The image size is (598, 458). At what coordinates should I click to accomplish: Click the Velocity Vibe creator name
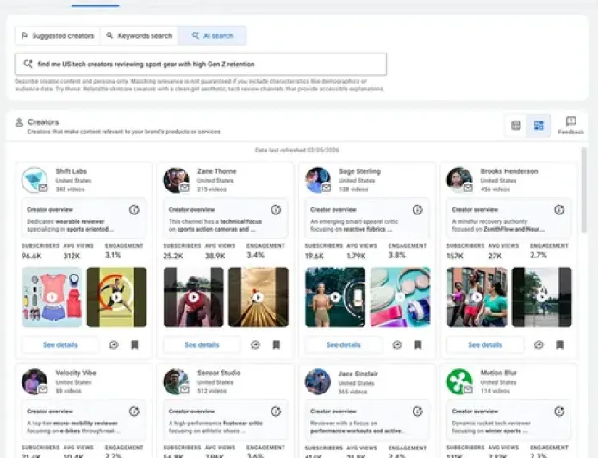[x=76, y=373]
